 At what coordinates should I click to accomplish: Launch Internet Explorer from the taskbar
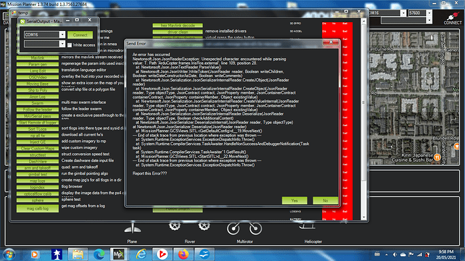142,254
